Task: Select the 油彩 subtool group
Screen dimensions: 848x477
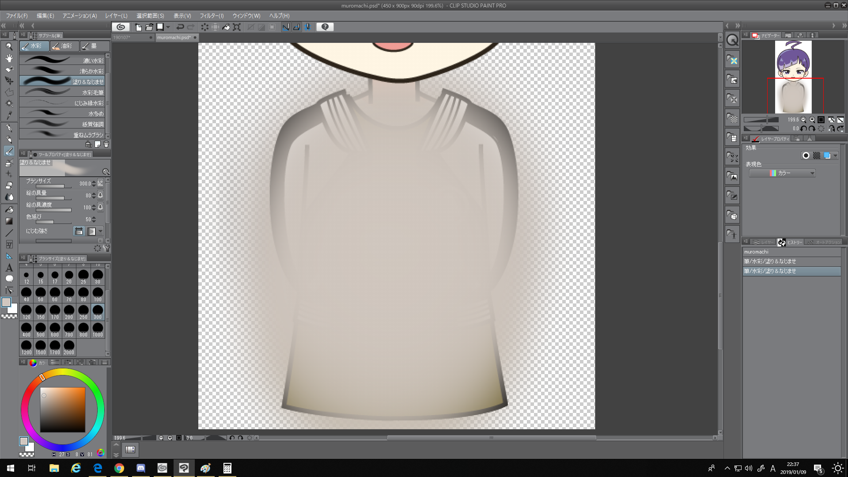Action: click(x=64, y=46)
